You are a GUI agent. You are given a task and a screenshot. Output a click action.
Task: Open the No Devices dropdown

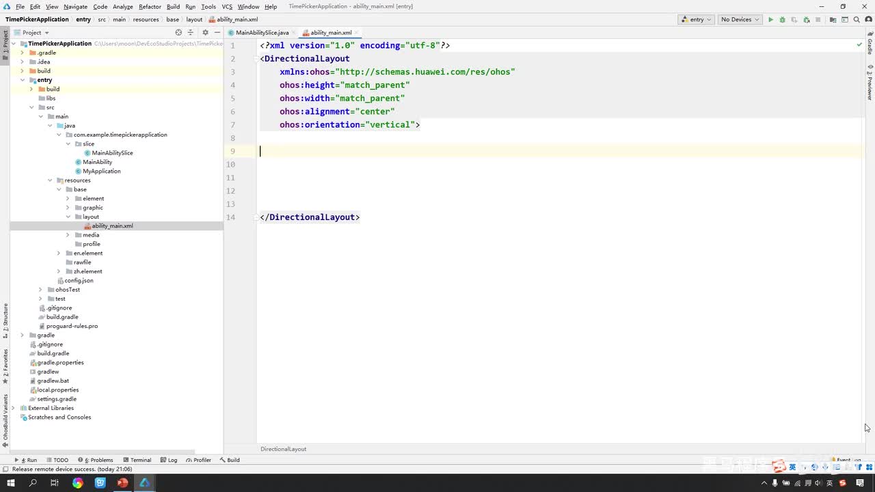741,20
